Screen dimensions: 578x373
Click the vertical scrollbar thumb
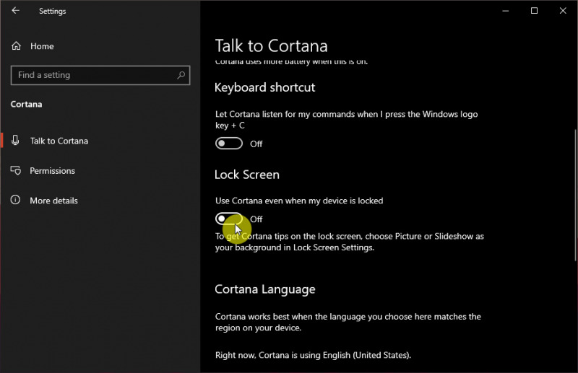click(575, 195)
